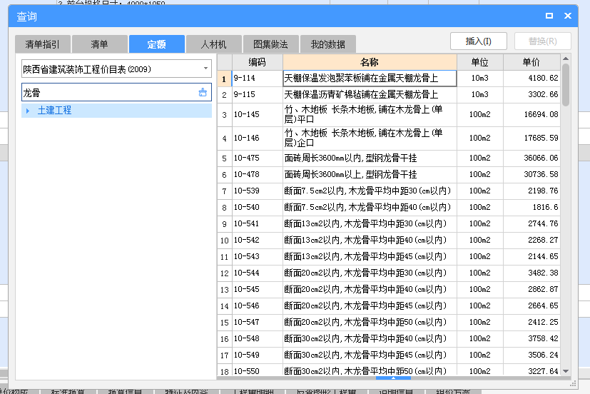Select code cell 9-114

258,79
